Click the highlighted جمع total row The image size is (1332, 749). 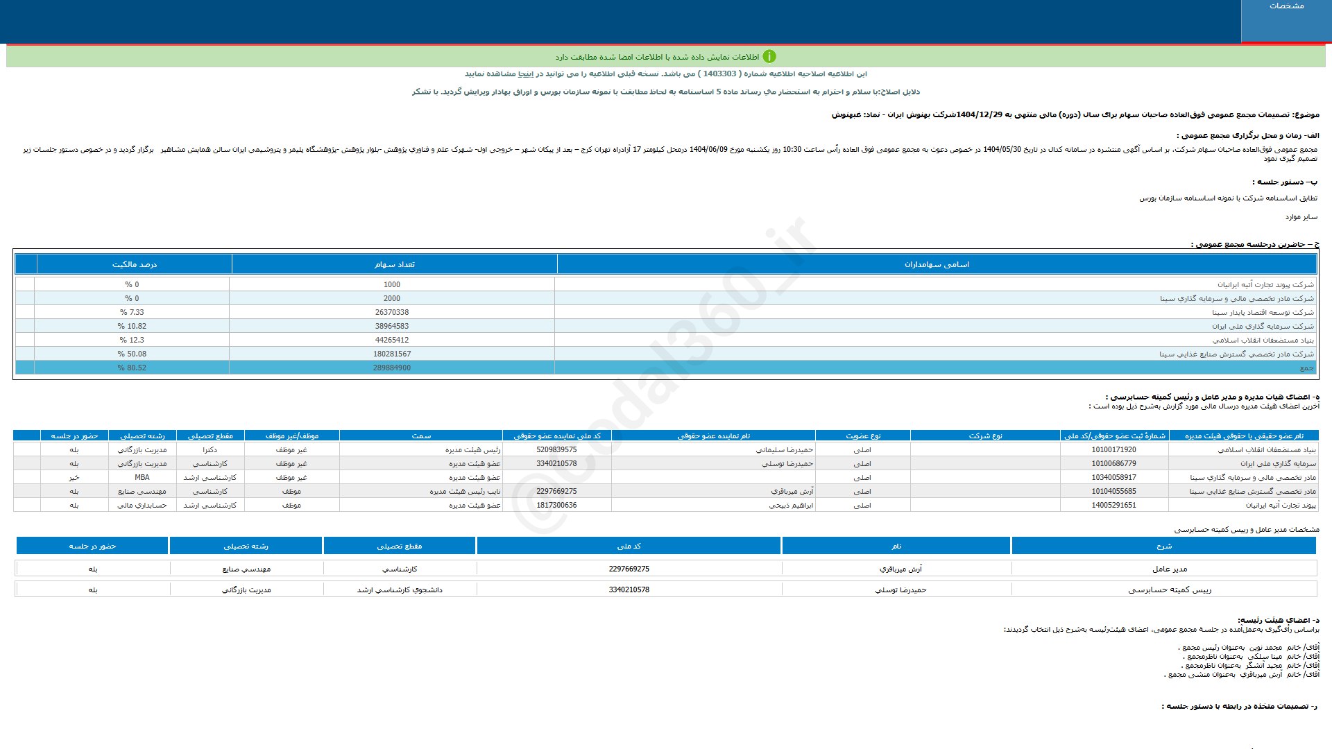click(x=666, y=368)
